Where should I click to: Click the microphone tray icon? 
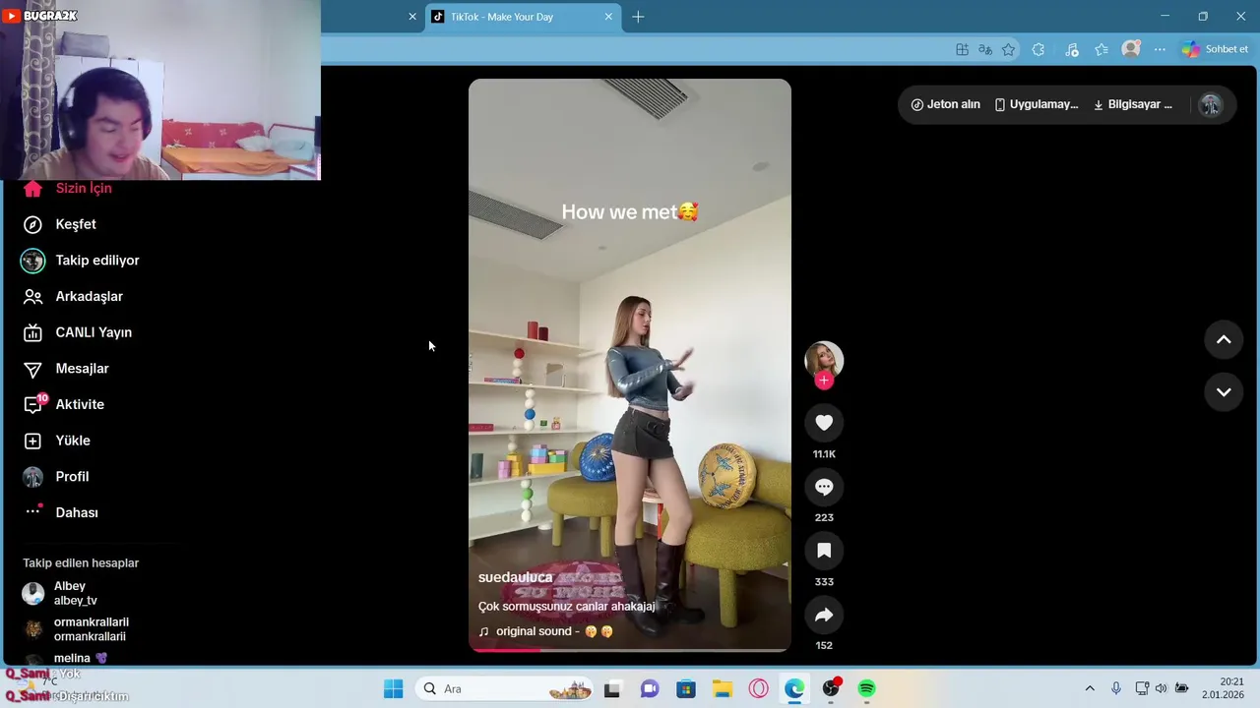pos(1115,688)
